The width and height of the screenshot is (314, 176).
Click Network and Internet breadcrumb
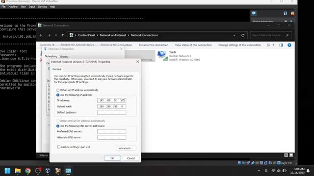(x=113, y=35)
